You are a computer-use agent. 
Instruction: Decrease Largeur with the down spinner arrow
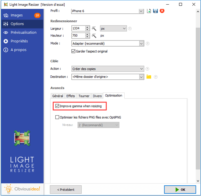tap(87, 30)
